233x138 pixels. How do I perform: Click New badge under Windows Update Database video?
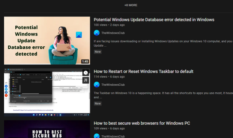point(98,52)
